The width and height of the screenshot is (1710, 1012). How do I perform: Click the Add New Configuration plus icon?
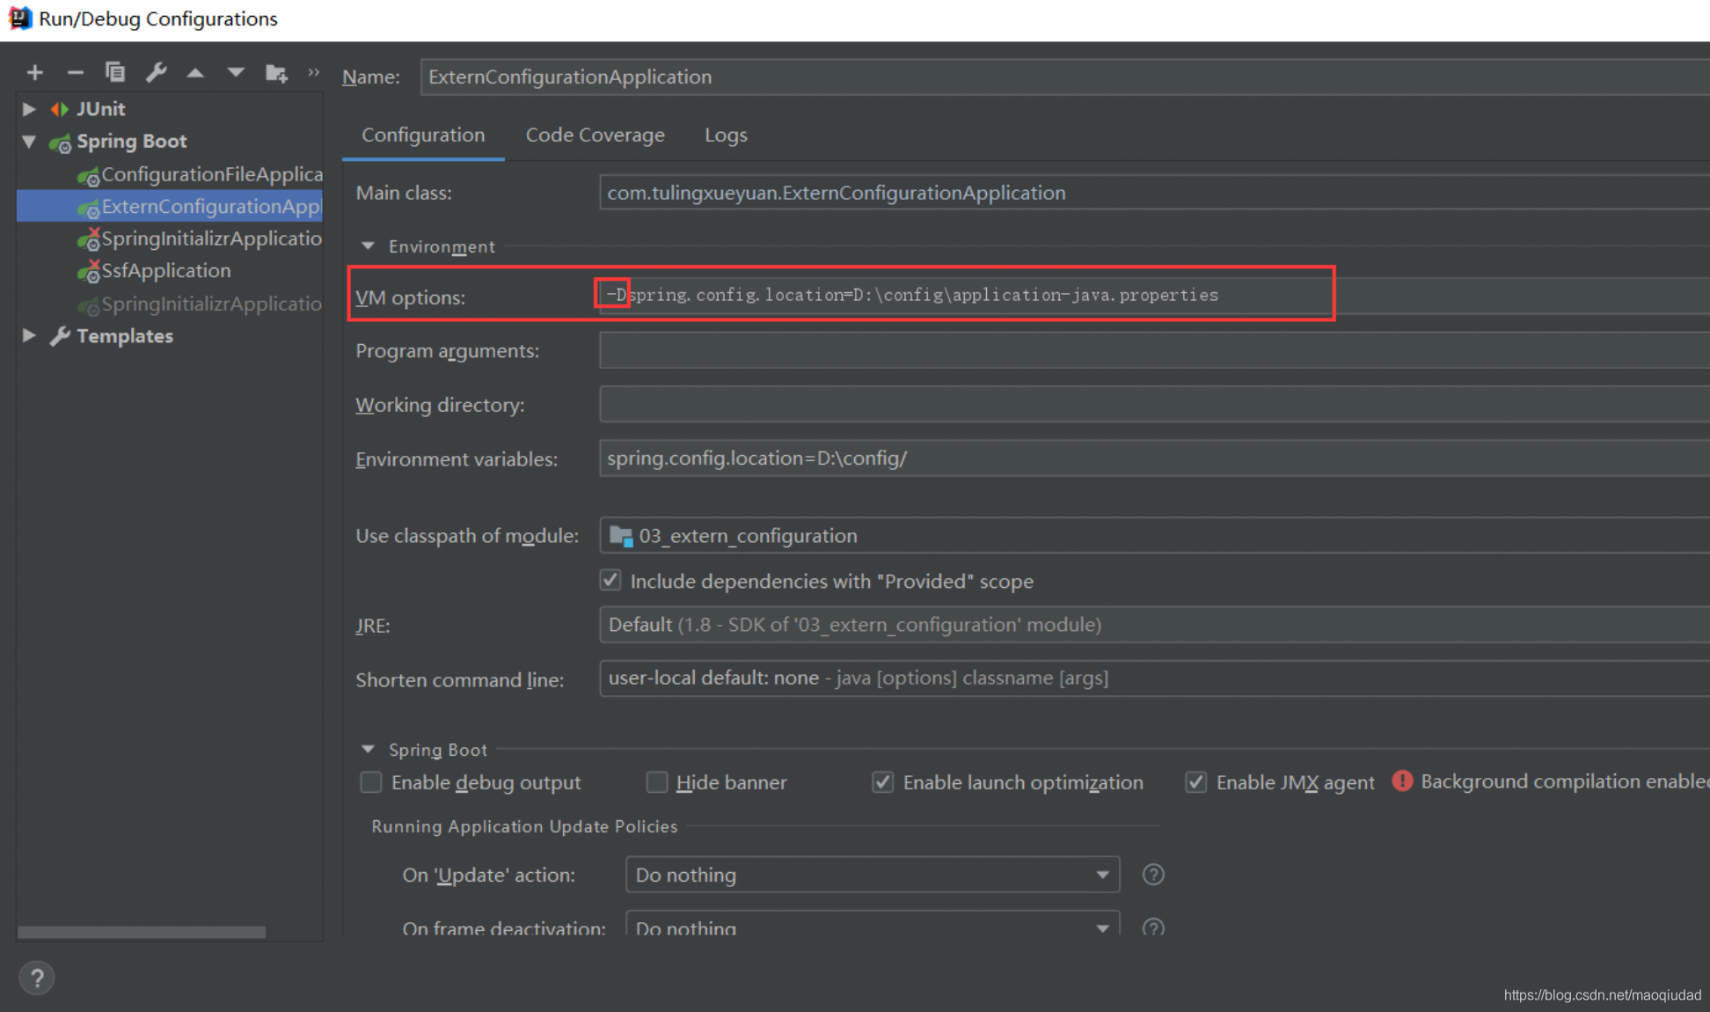pyautogui.click(x=35, y=73)
